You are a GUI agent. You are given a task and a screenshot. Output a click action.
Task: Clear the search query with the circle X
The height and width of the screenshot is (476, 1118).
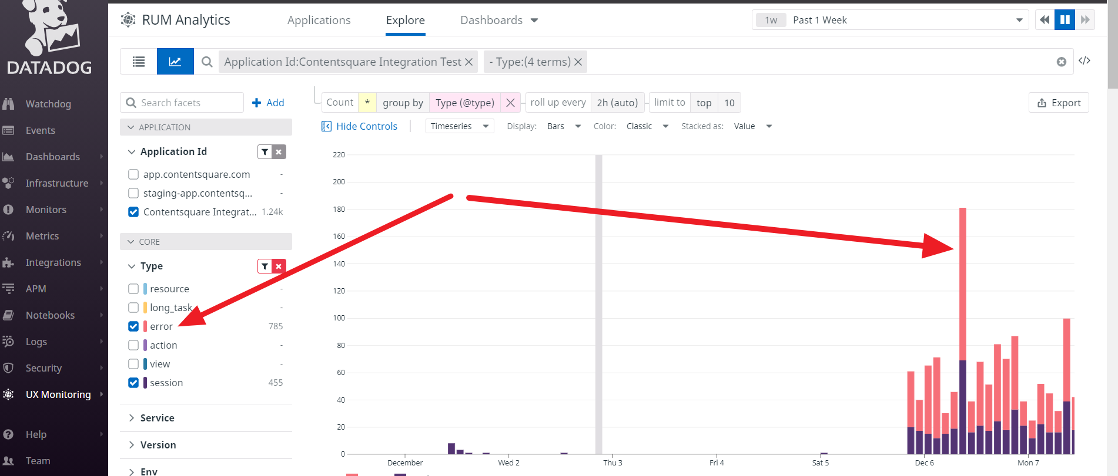tap(1062, 62)
